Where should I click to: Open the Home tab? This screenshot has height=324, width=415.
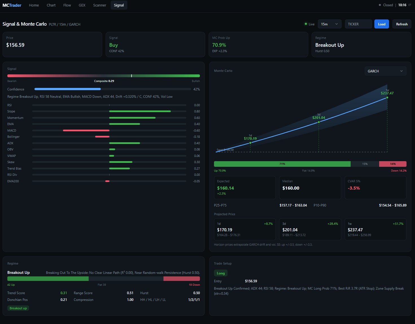pyautogui.click(x=34, y=5)
